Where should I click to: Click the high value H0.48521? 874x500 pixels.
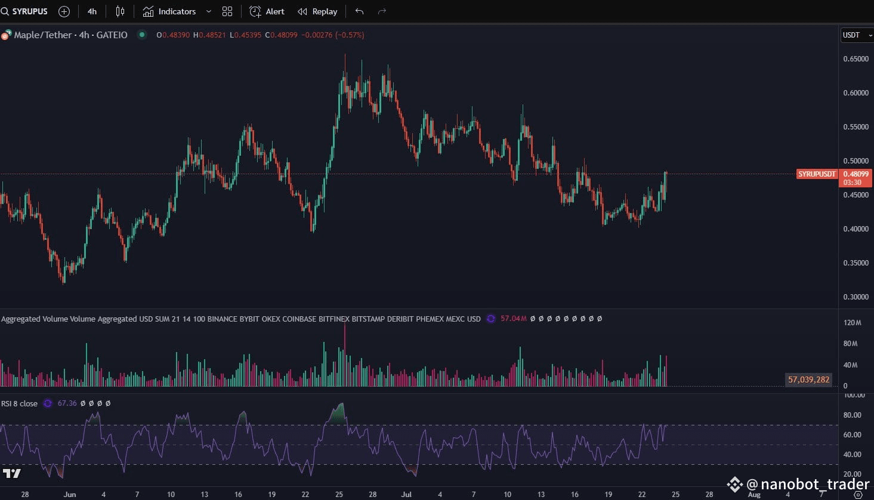pyautogui.click(x=209, y=35)
